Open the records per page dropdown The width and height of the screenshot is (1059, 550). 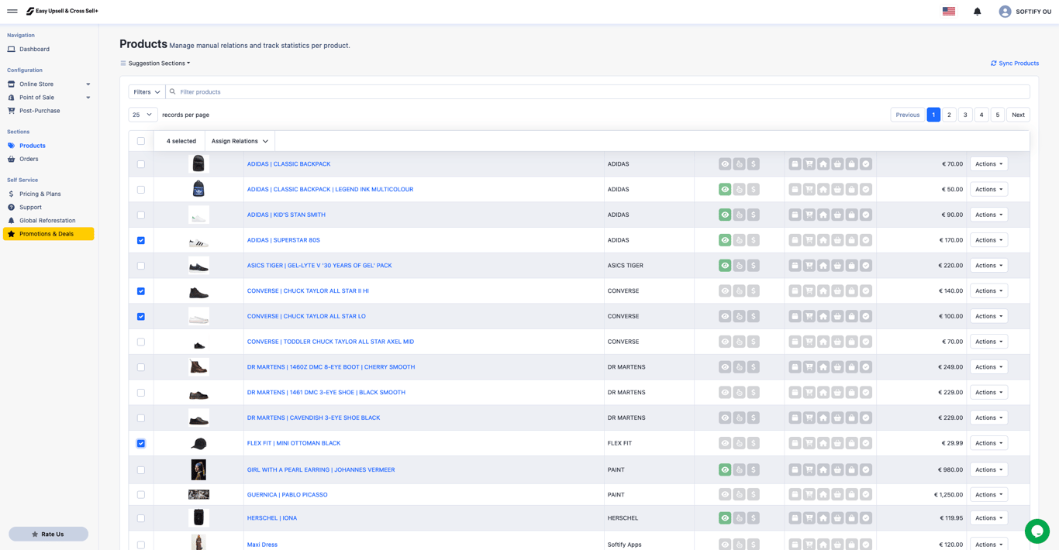(143, 115)
